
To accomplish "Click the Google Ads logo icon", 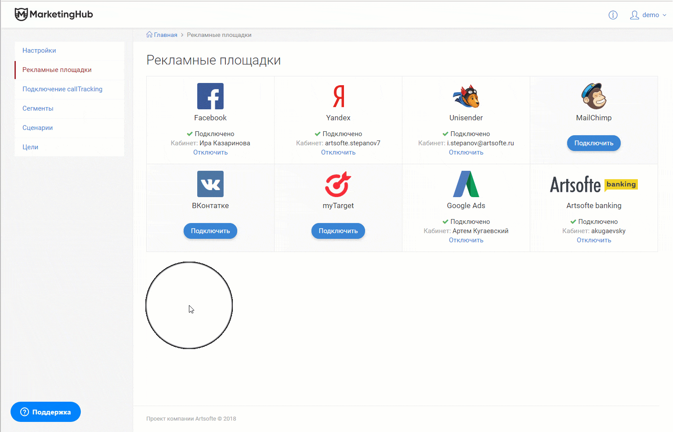I will point(466,184).
